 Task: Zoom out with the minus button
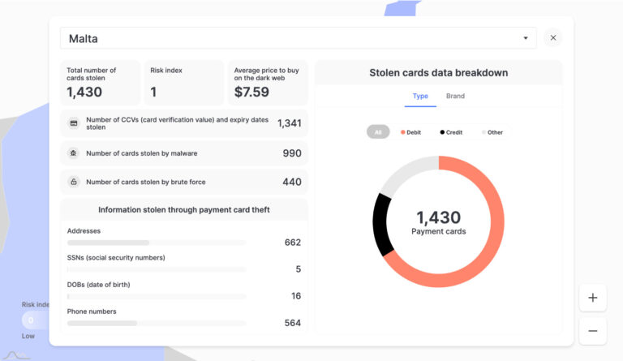(593, 331)
